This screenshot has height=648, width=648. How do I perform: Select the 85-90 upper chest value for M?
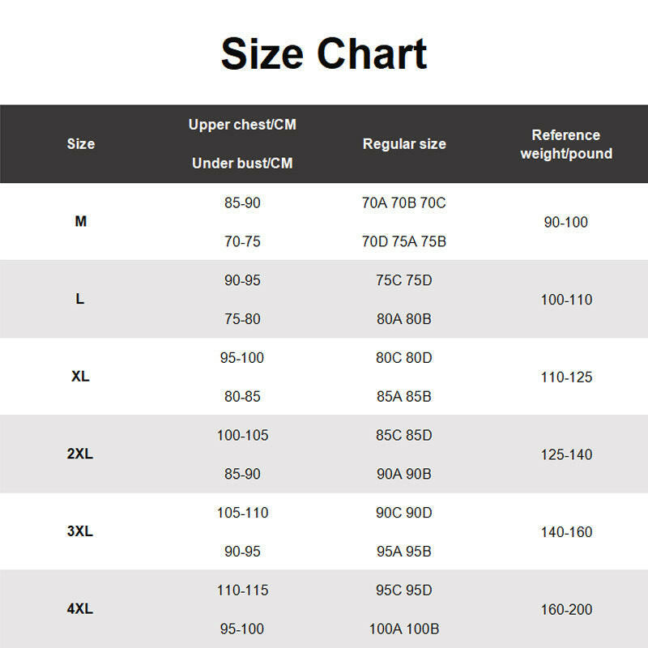pos(242,203)
